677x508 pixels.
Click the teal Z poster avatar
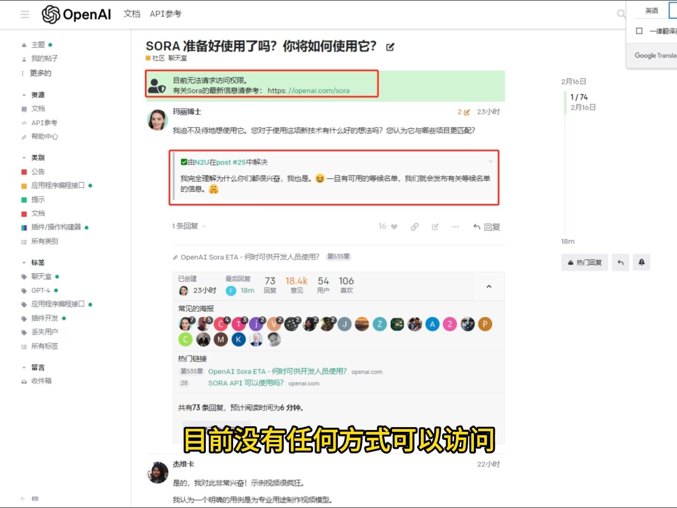[379, 324]
